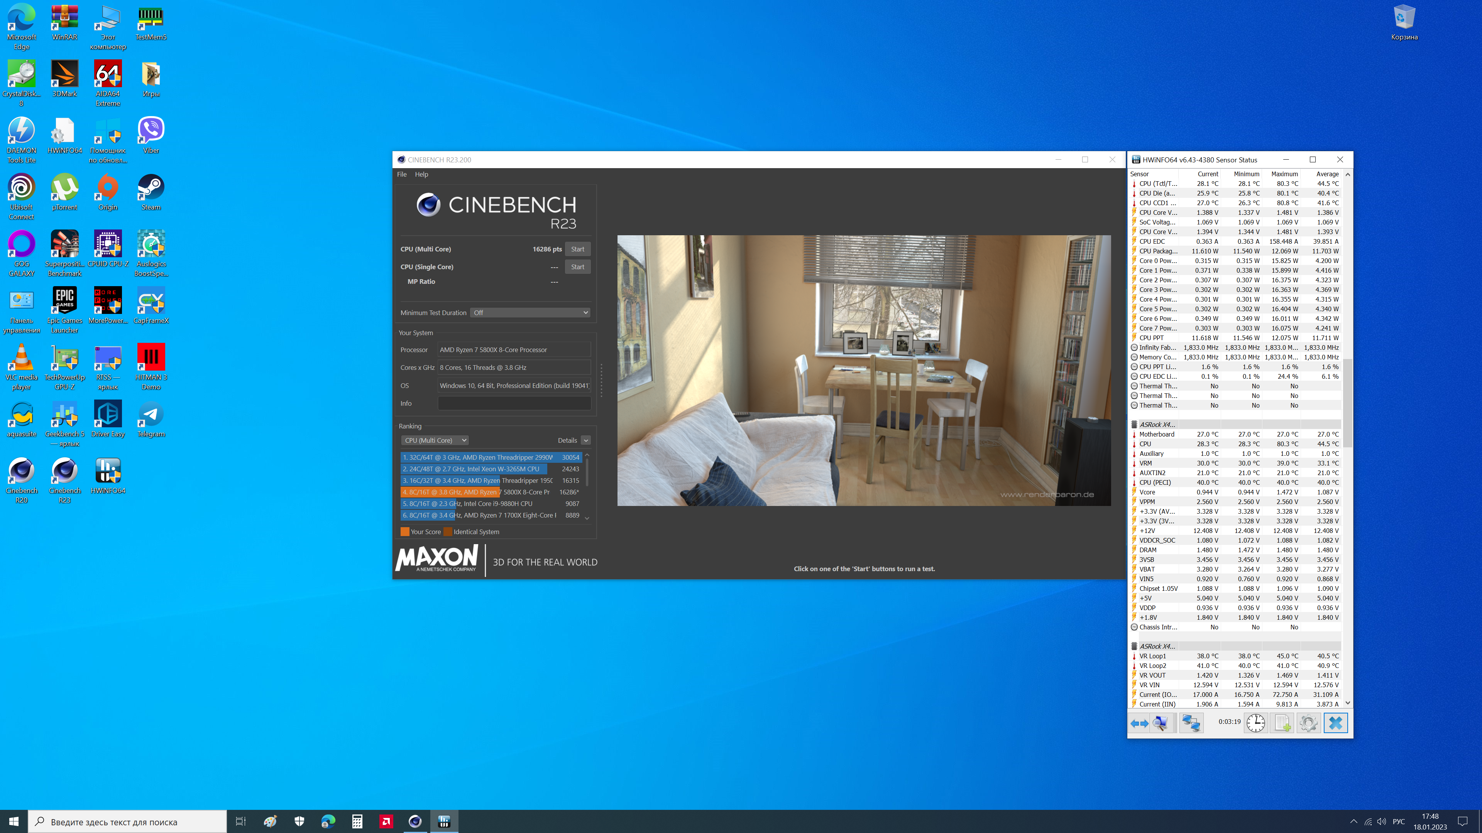Open HWiNFO sensor settings gear

point(1308,723)
